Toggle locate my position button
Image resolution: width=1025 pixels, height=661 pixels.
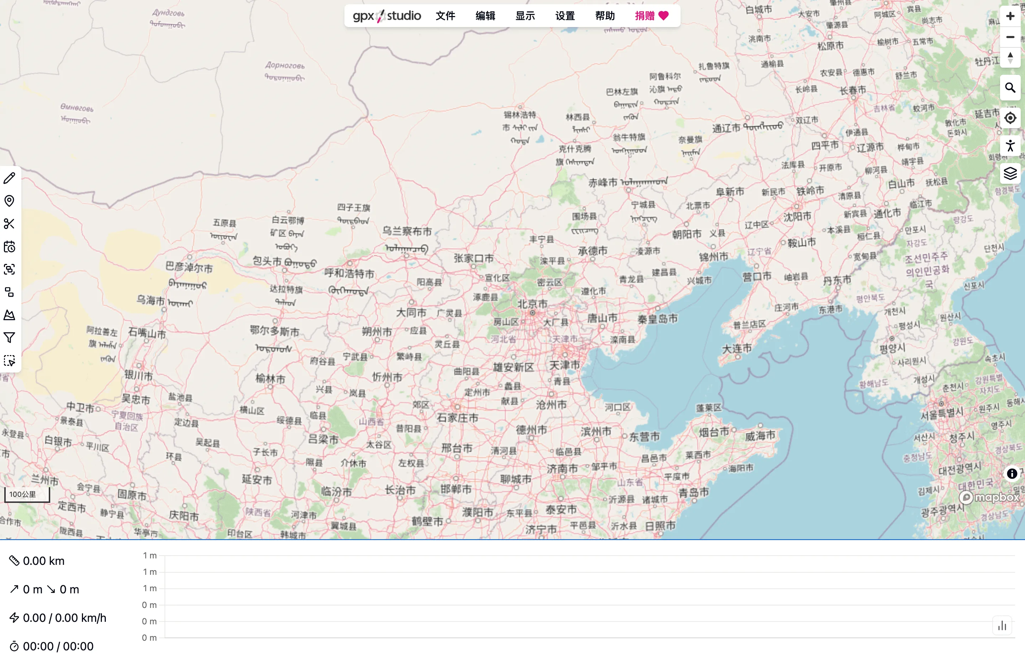pyautogui.click(x=1010, y=118)
